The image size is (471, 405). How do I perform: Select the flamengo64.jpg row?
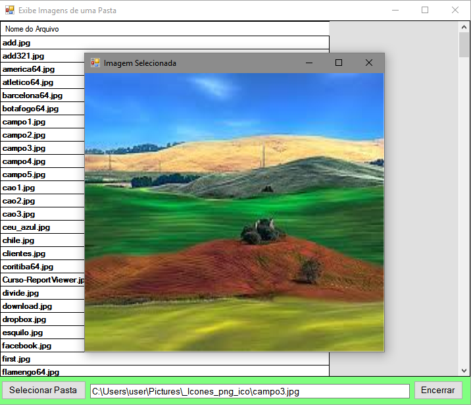164,371
